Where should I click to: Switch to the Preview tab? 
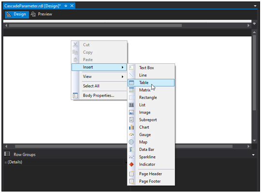pyautogui.click(x=42, y=14)
